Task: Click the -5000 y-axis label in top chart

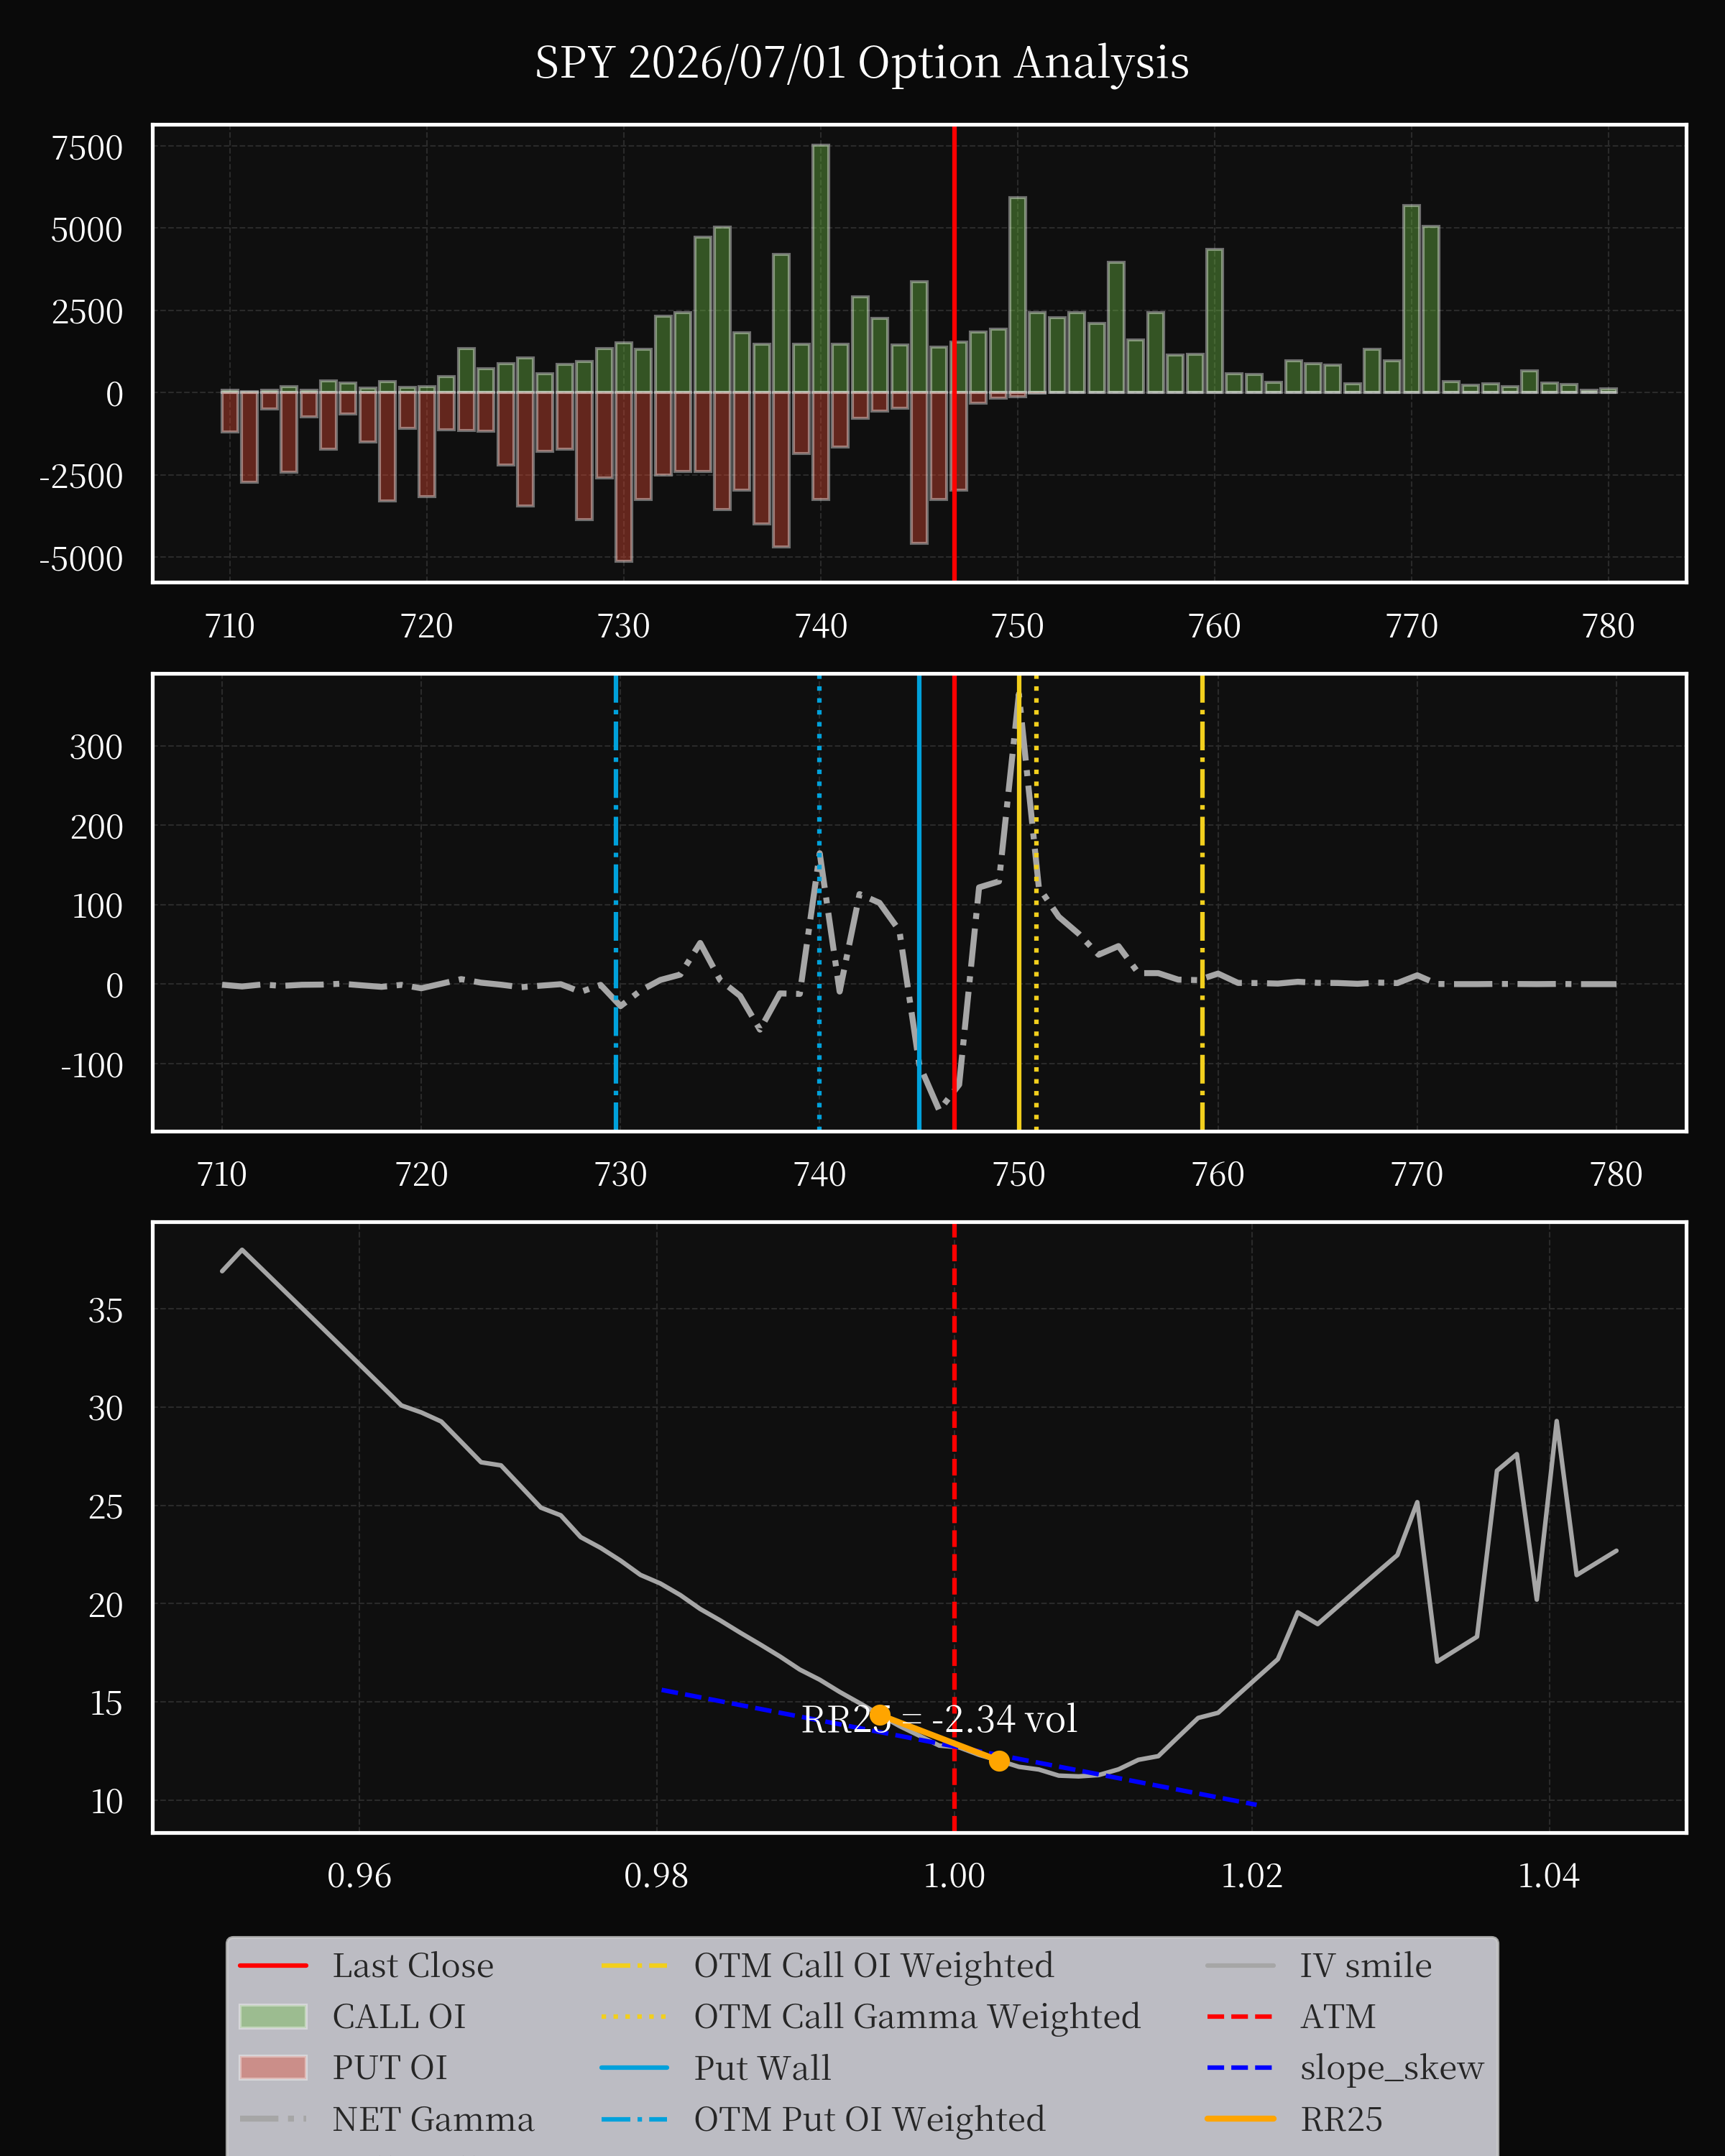Action: pos(81,558)
